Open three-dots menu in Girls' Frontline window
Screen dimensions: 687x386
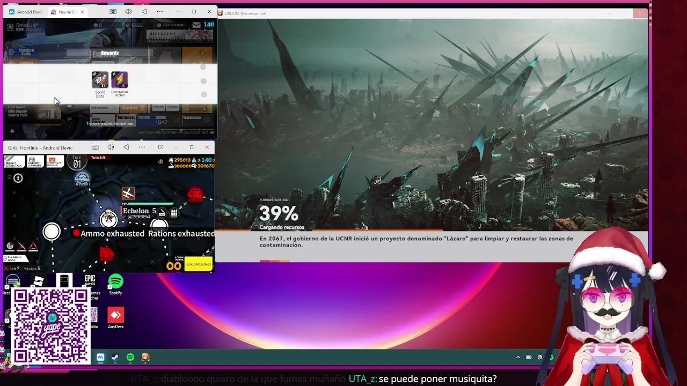tap(142, 147)
